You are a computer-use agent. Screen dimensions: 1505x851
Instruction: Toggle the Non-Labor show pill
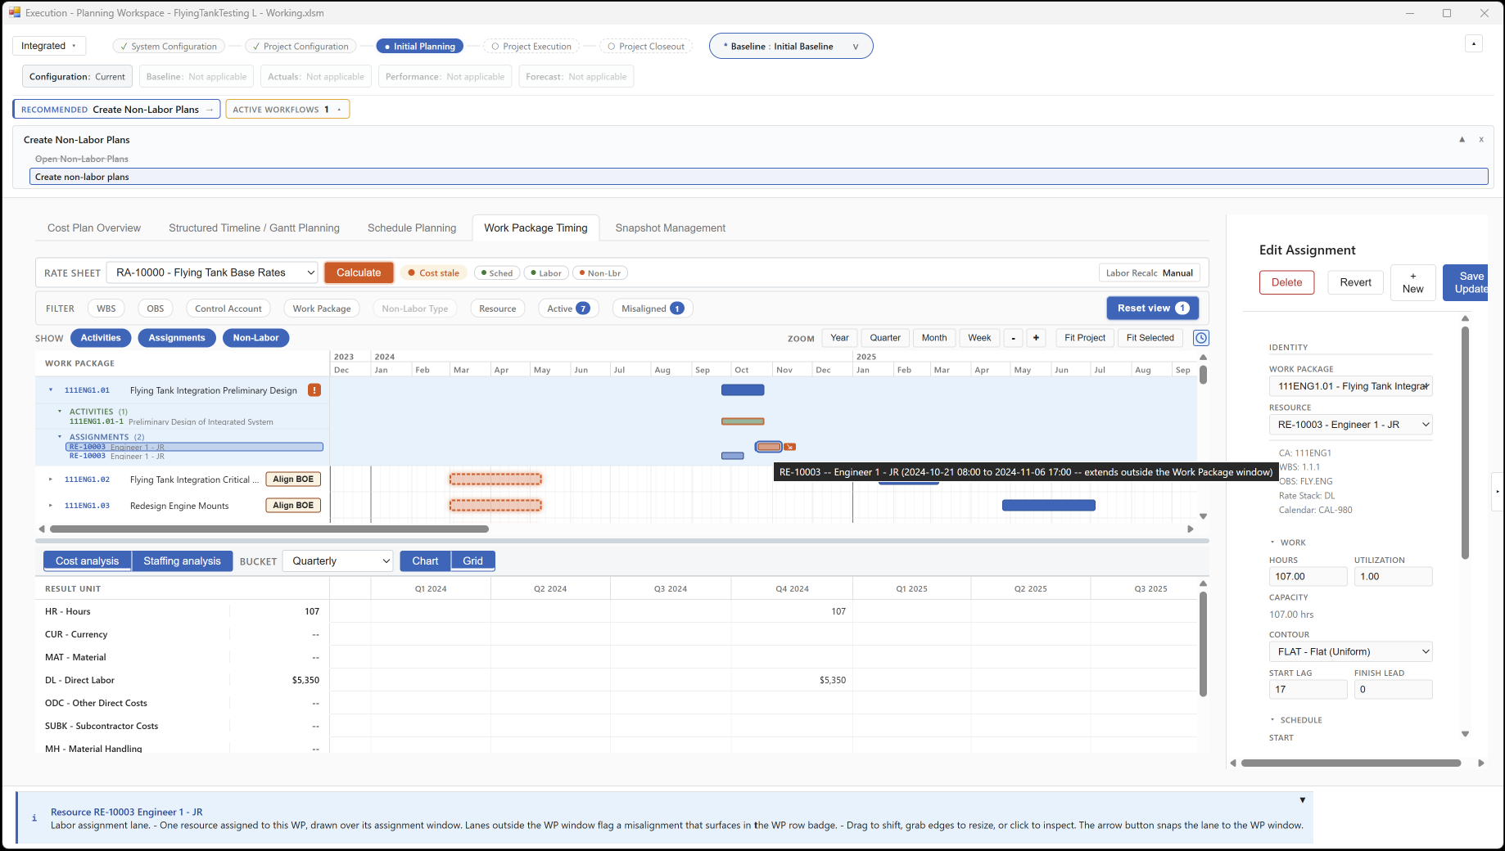255,338
